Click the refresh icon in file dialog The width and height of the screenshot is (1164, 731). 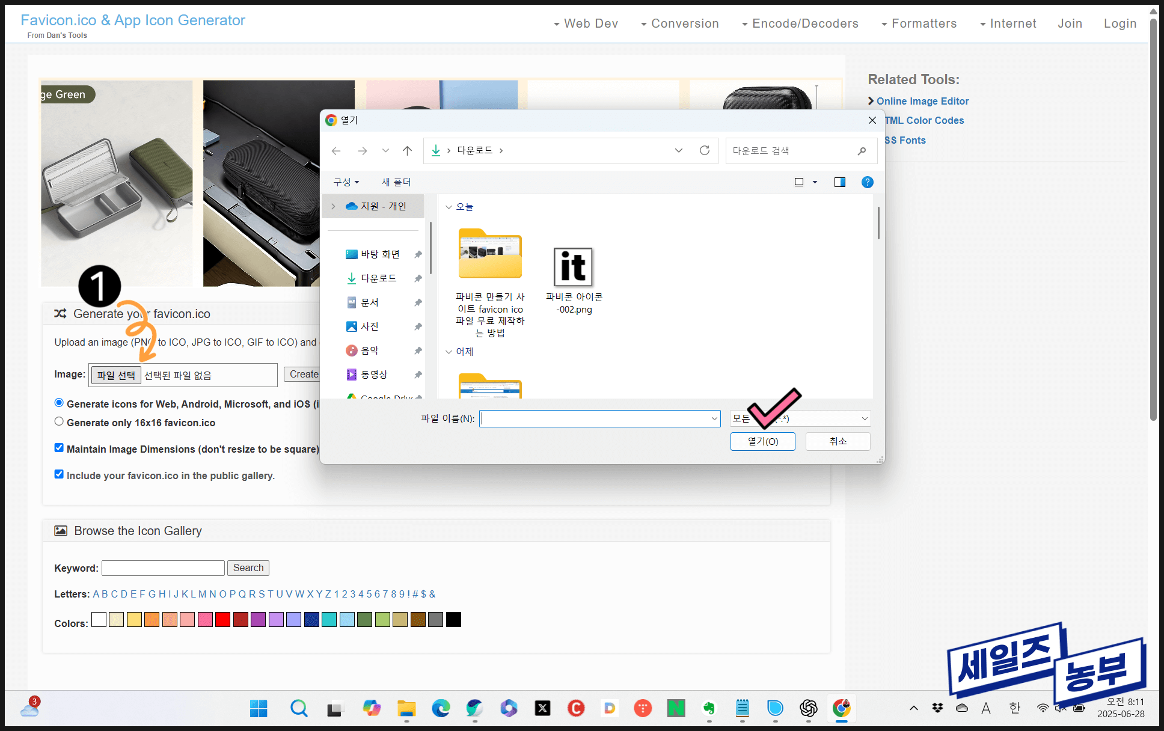pyautogui.click(x=705, y=150)
